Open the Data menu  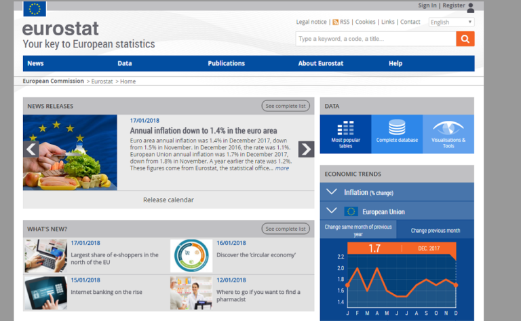click(x=125, y=63)
